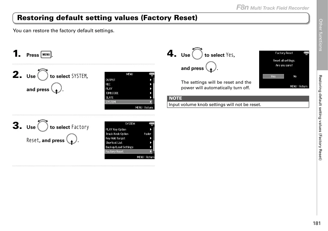Click the press-dial arrow icon in step 4
This screenshot has height=231, width=328.
tap(211, 67)
